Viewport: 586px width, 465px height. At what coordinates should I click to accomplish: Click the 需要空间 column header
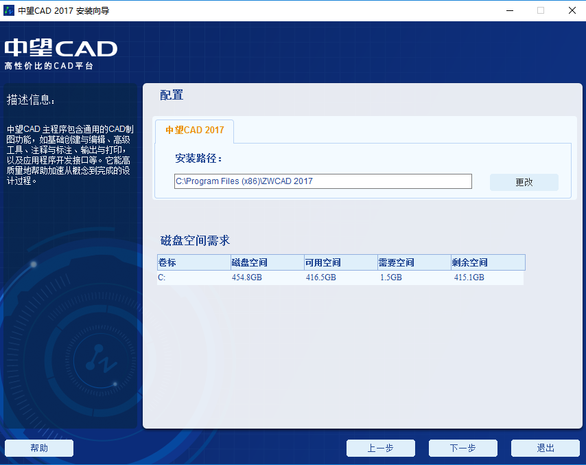(x=396, y=262)
